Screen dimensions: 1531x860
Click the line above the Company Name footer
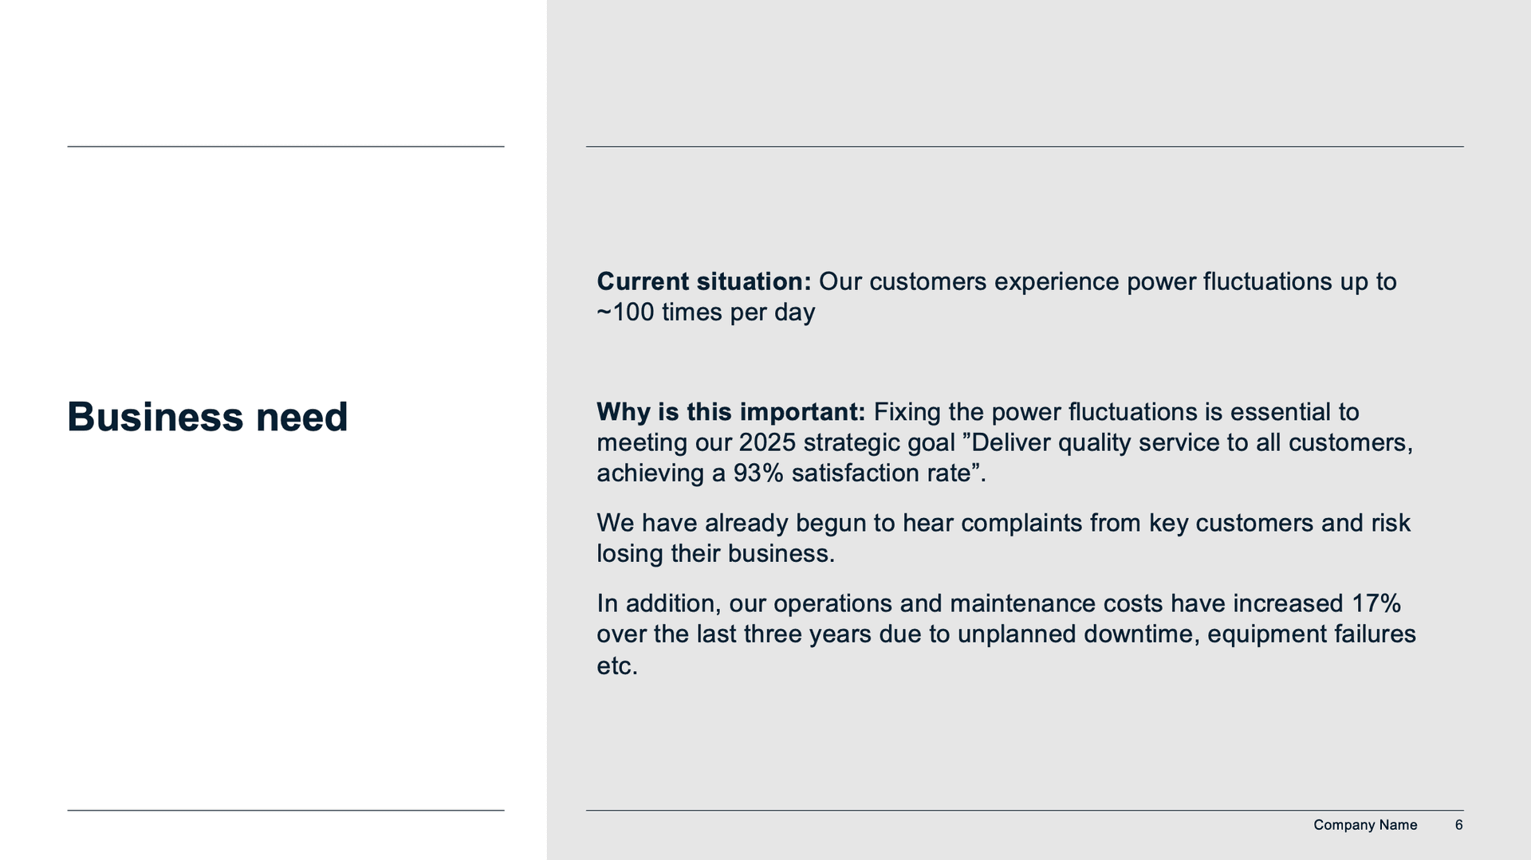[1024, 811]
